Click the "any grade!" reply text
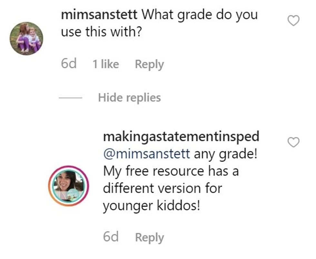316x259 pixels. [x=225, y=154]
